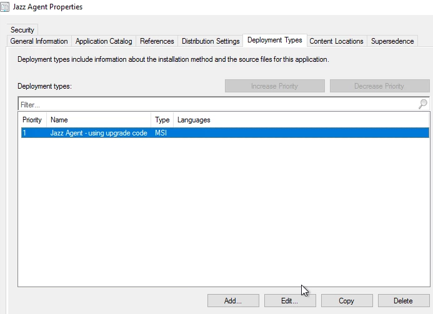Copy the selected deployment type

point(347,301)
